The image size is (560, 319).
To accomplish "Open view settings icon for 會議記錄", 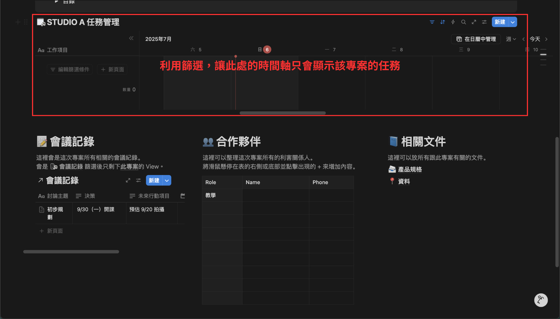I will point(138,180).
